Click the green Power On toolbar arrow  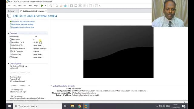42,6
